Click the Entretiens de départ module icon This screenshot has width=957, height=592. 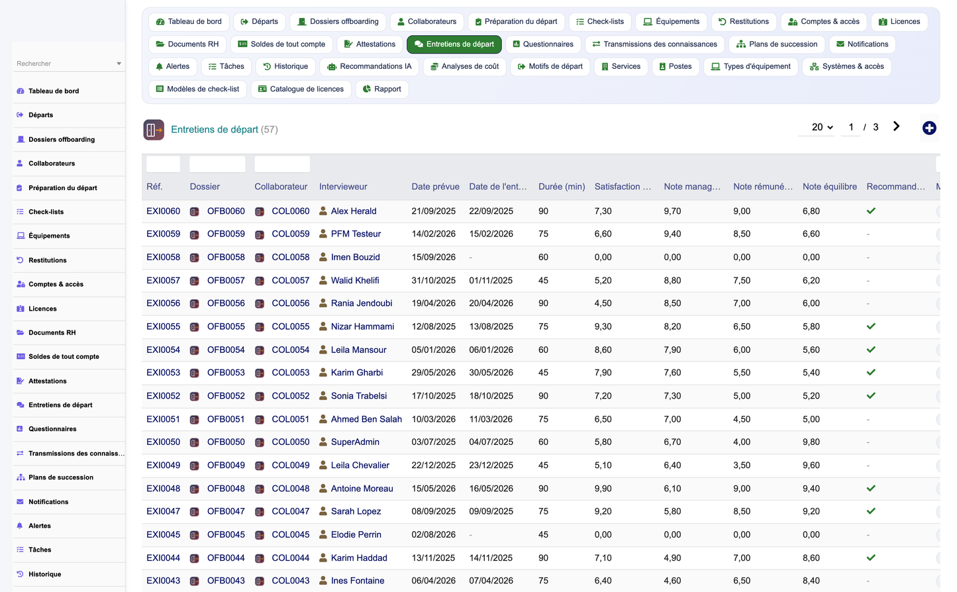click(154, 130)
